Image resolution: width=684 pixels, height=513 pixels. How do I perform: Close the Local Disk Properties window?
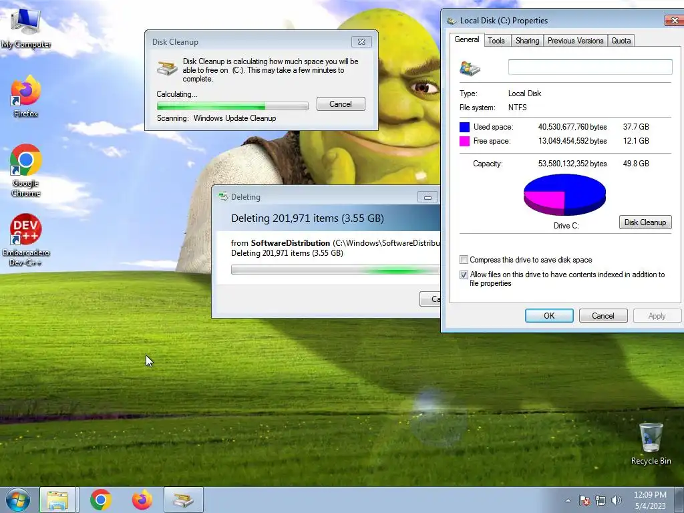675,21
